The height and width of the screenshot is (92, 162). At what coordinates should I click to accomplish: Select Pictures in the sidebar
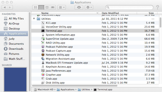[14, 54]
